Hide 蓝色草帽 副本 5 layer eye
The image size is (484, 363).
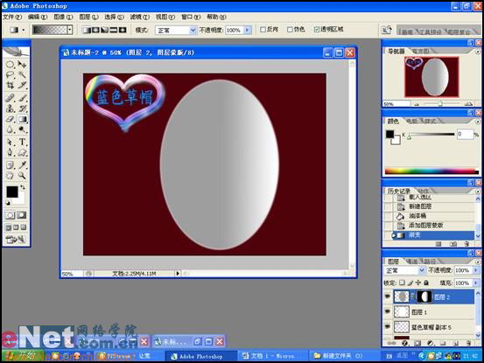tap(388, 326)
